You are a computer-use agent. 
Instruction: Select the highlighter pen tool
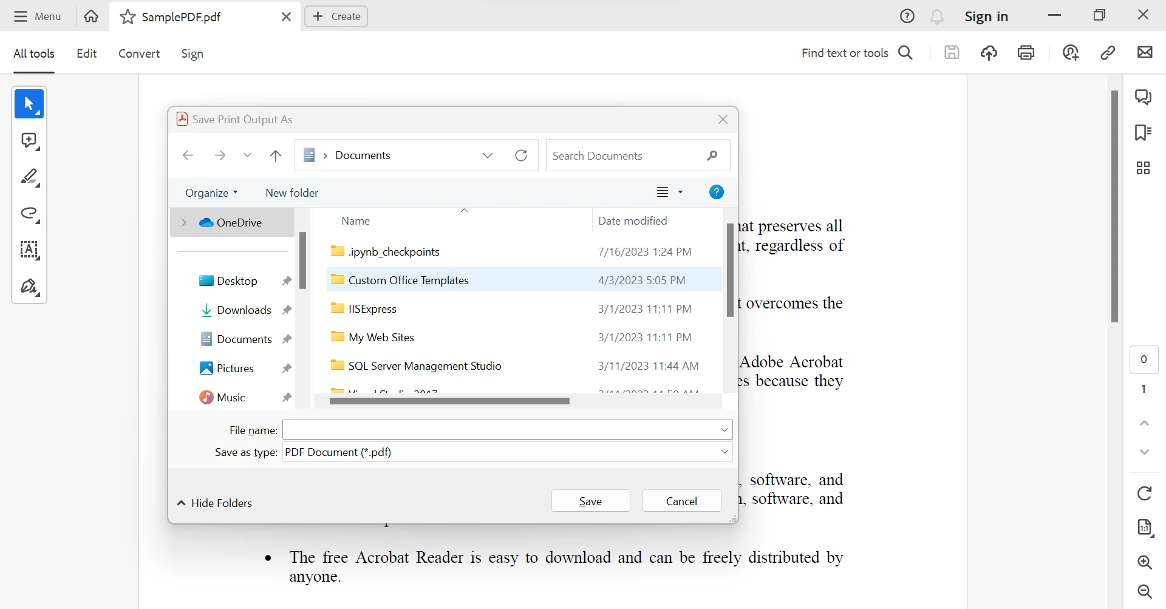[29, 177]
